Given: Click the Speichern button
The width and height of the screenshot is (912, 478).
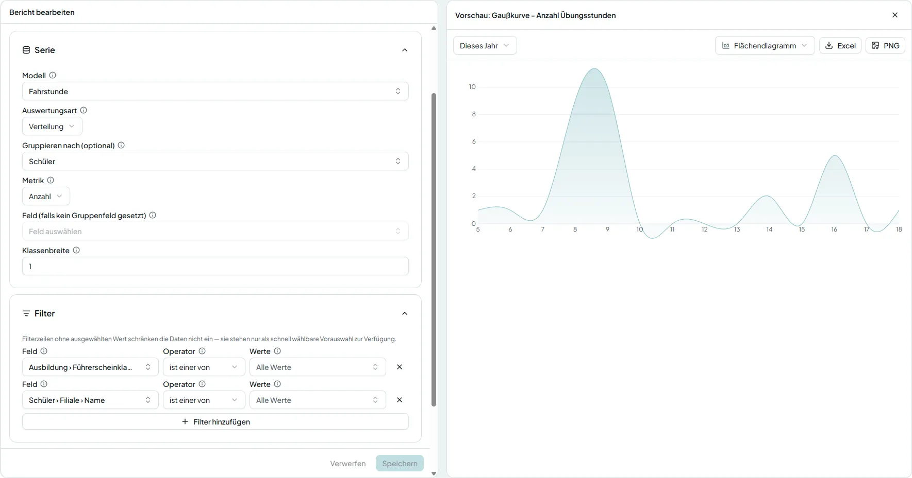Looking at the screenshot, I should pyautogui.click(x=400, y=463).
